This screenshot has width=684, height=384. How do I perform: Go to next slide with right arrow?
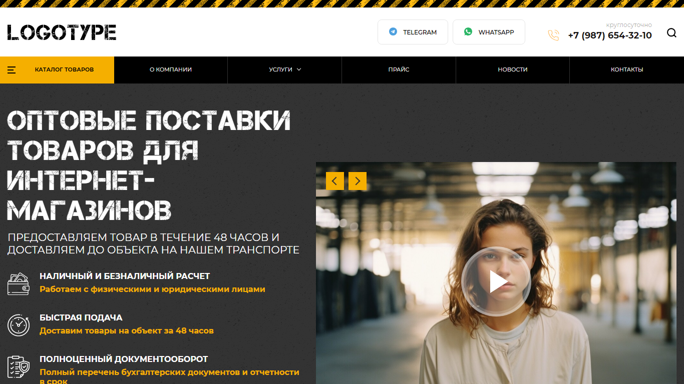[358, 181]
